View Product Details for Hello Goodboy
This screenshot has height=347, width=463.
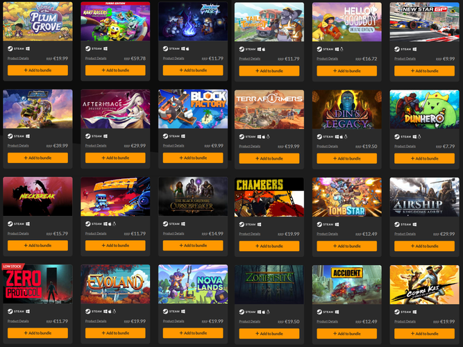point(327,59)
